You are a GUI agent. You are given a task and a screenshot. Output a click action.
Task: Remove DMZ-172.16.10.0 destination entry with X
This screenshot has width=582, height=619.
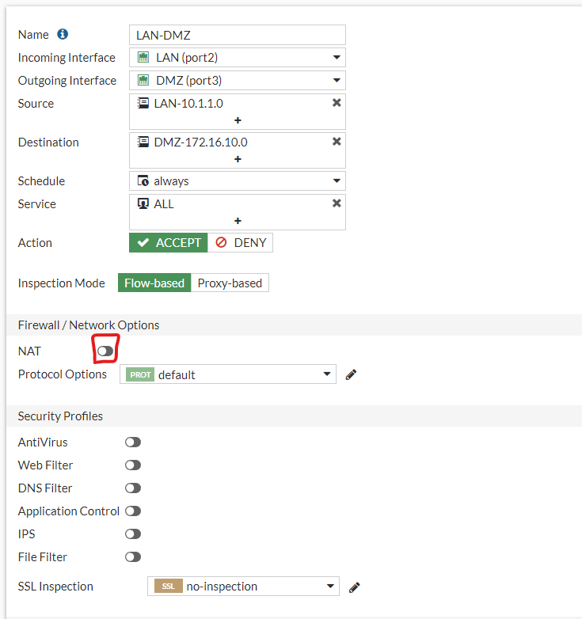337,142
